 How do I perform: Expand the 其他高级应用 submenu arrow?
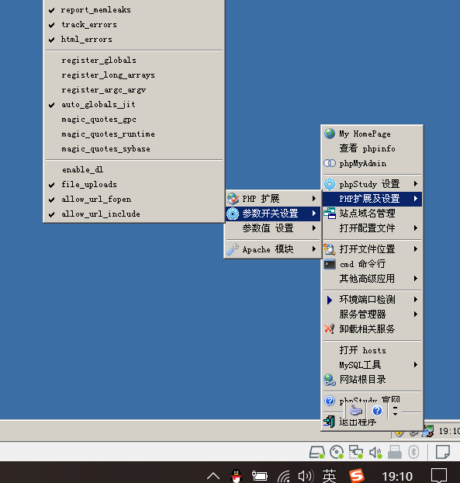[x=416, y=279]
